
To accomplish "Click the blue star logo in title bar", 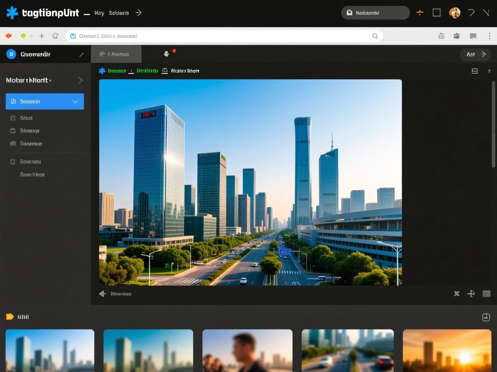I will [12, 13].
